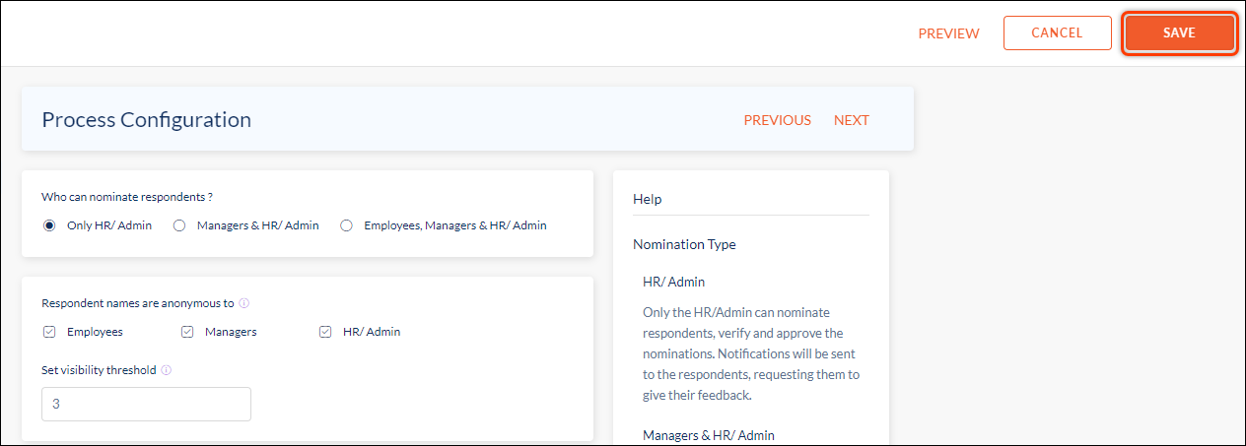The width and height of the screenshot is (1246, 446).
Task: Go to PREVIOUS configuration step
Action: tap(777, 120)
